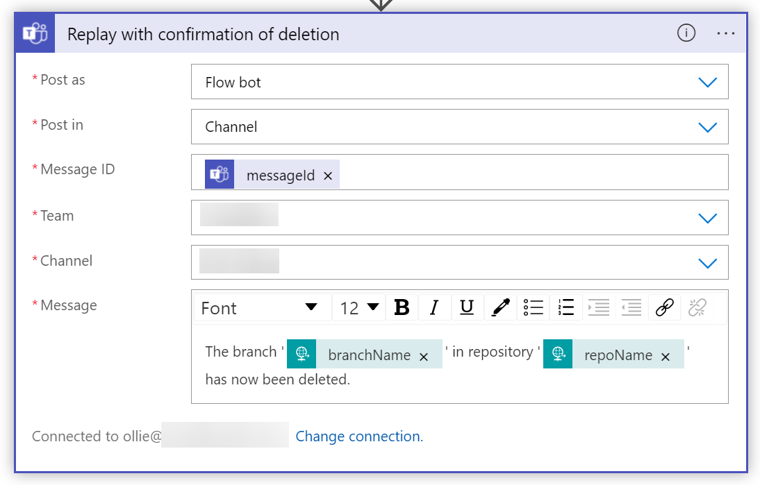Toggle bold formatting
Image resolution: width=760 pixels, height=485 pixels.
pos(402,307)
